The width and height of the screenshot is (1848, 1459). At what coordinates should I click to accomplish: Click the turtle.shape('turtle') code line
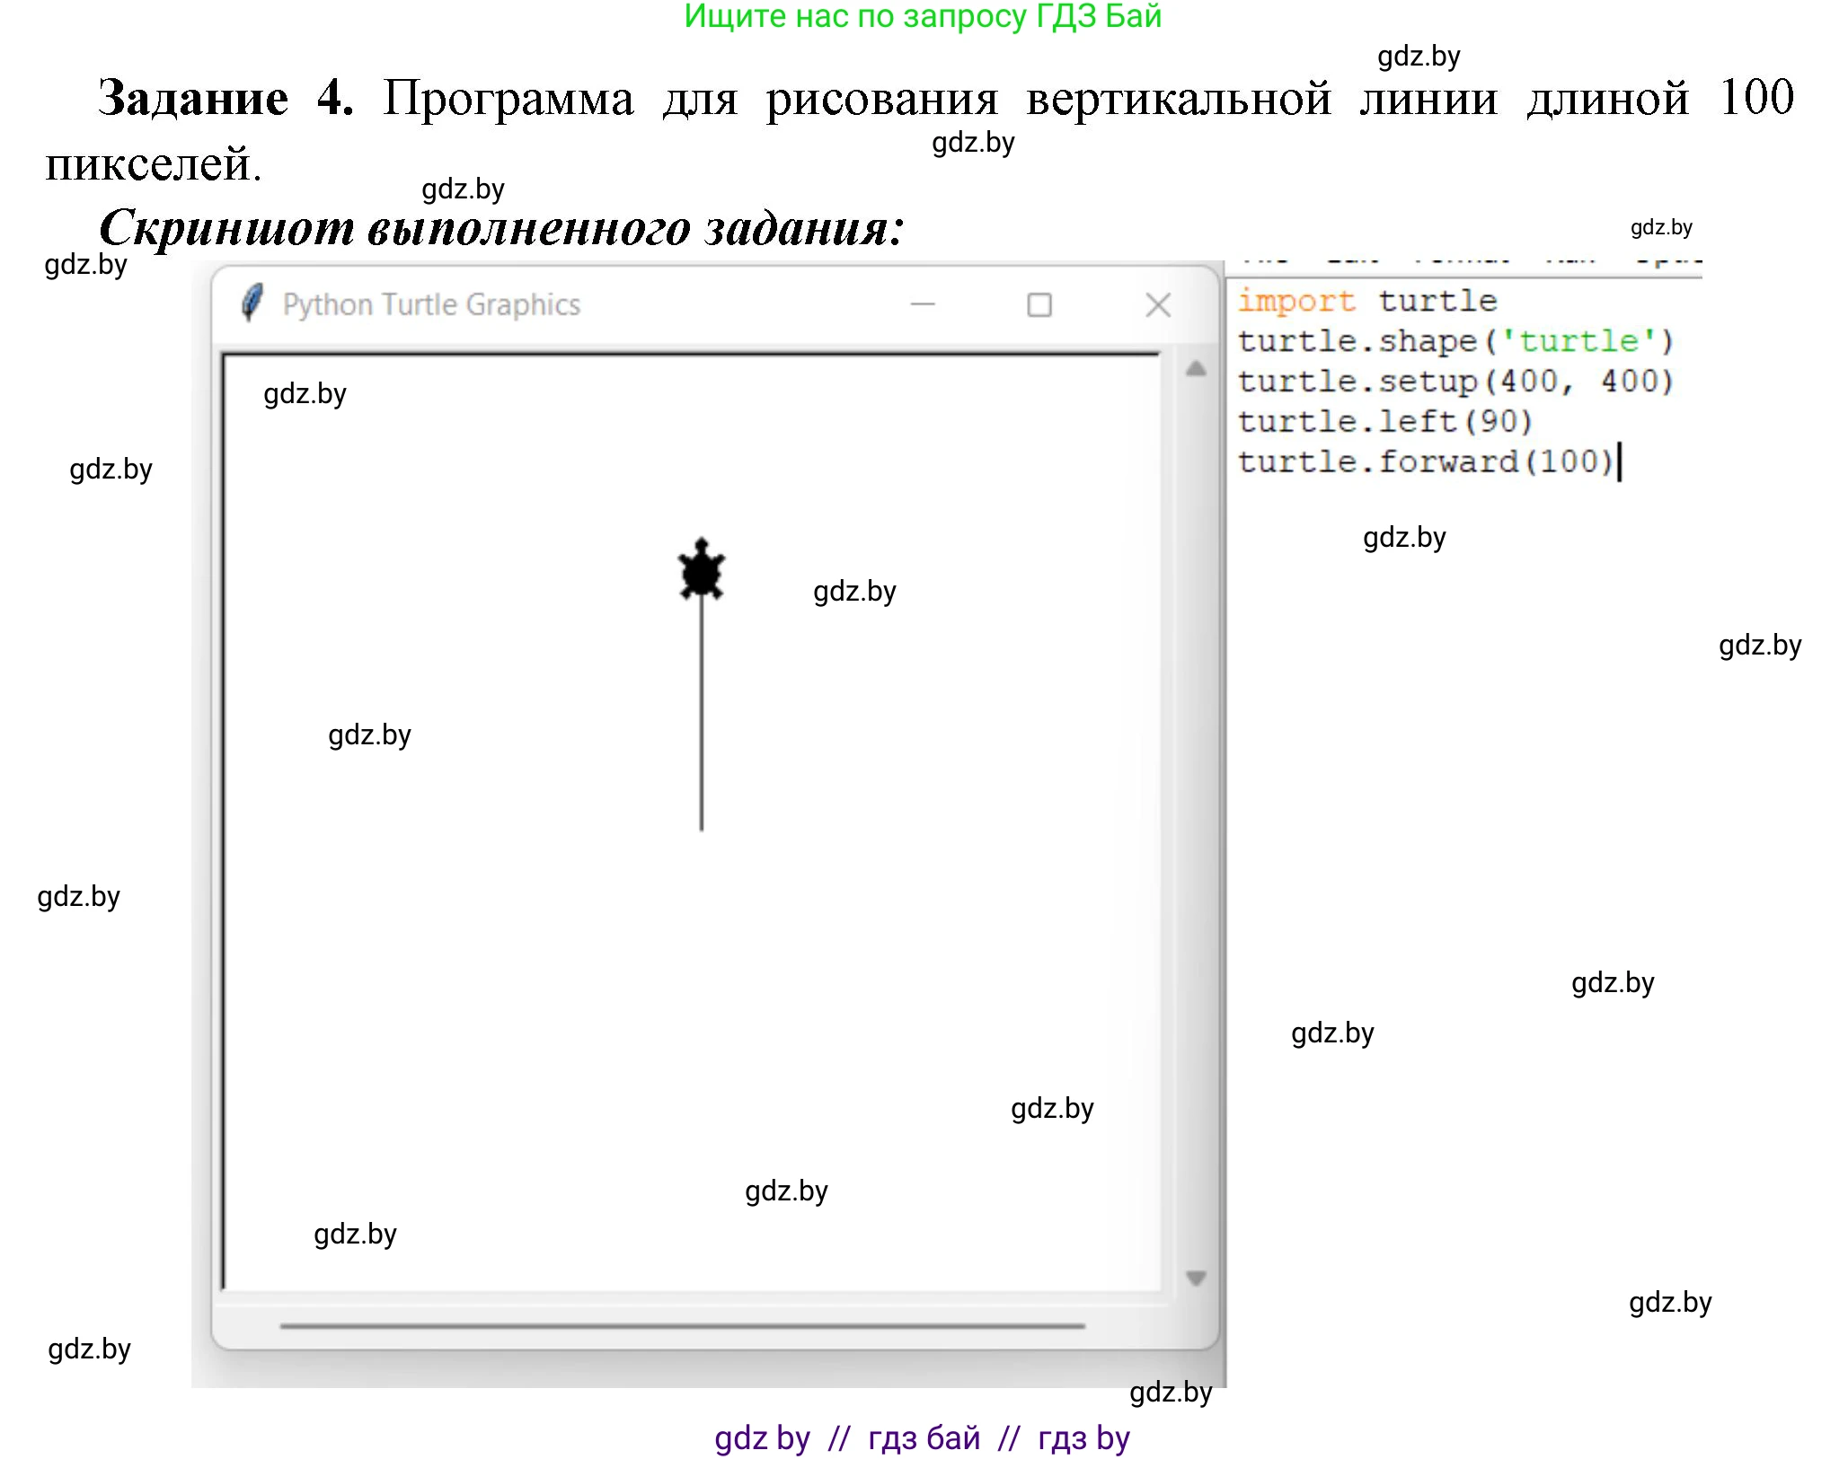pyautogui.click(x=1454, y=341)
